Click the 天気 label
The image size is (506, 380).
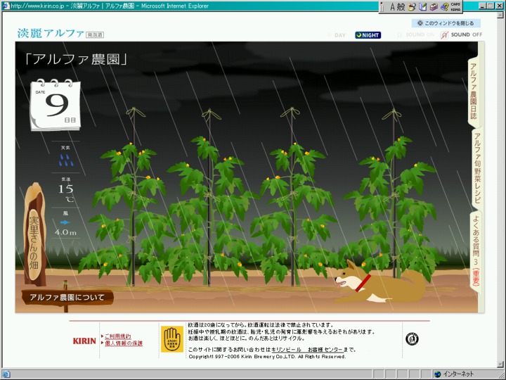65,148
